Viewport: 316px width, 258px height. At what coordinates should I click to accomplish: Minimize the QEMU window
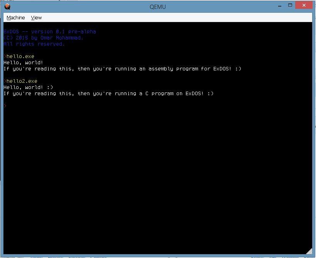(x=279, y=6)
